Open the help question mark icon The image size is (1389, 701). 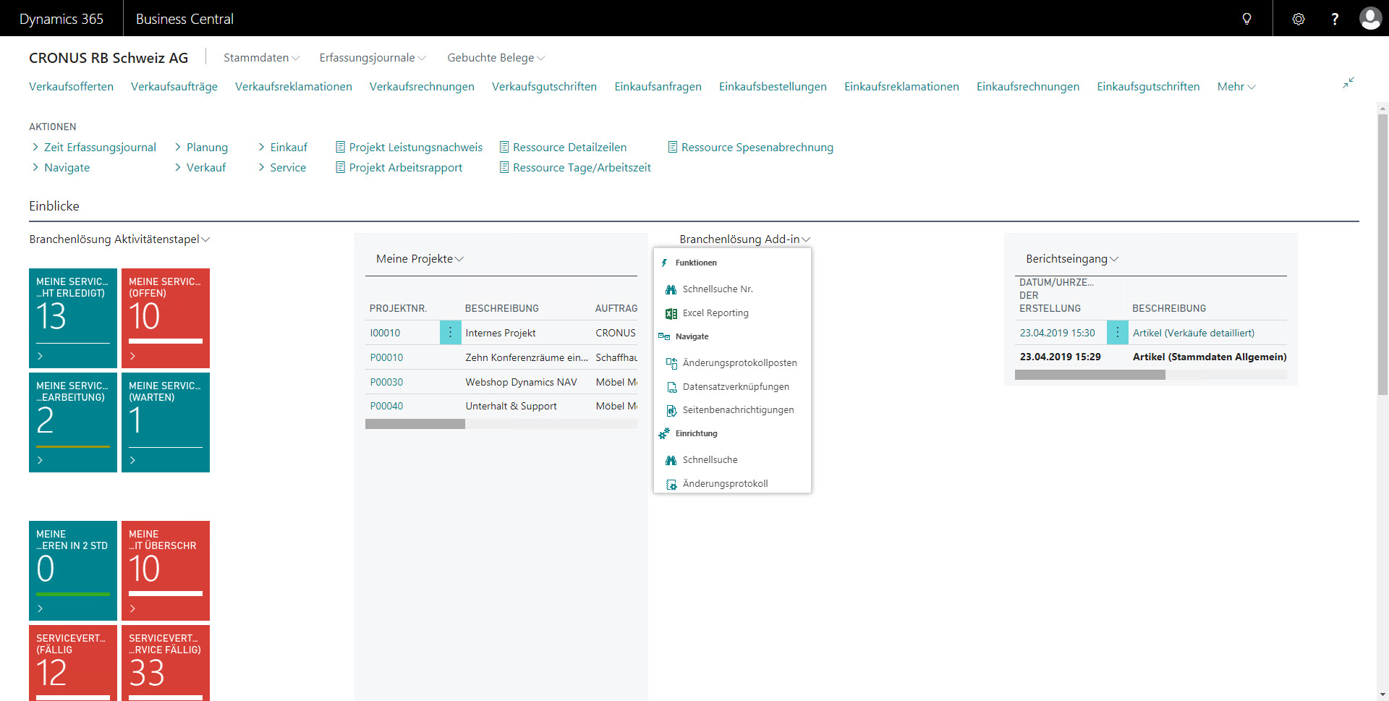point(1335,19)
